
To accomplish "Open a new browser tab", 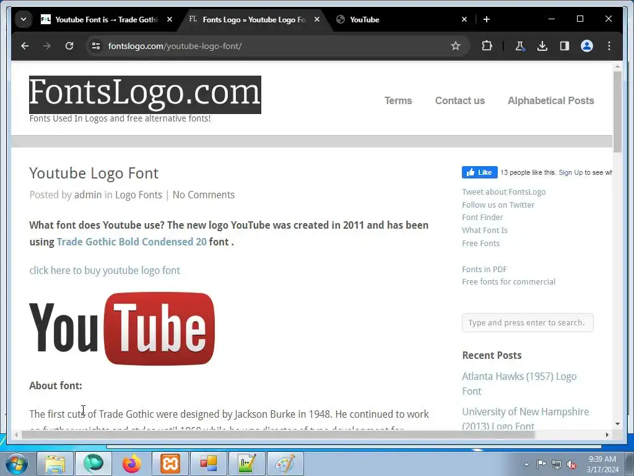I will tap(487, 19).
